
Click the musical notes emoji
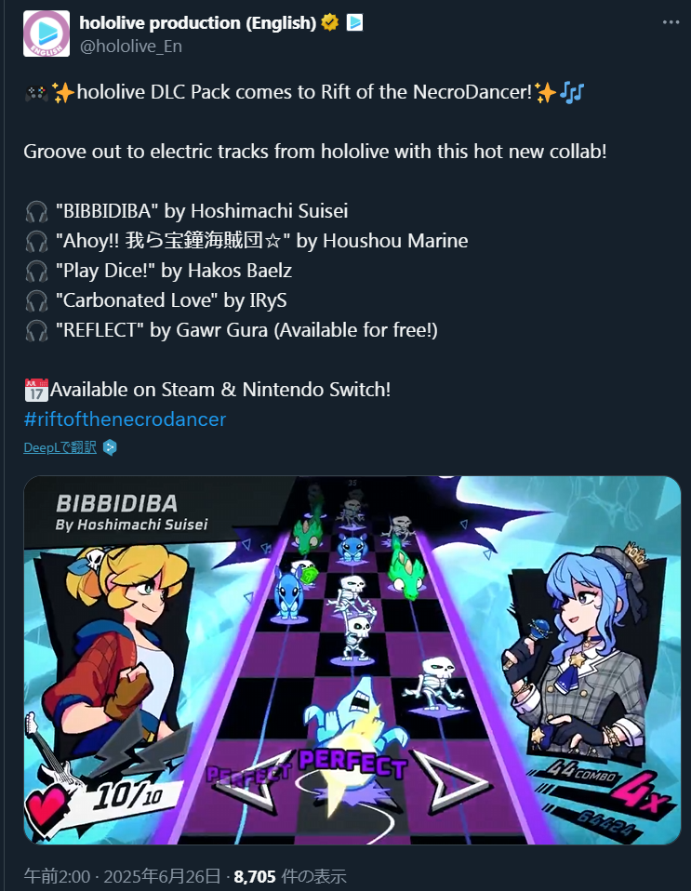point(572,92)
